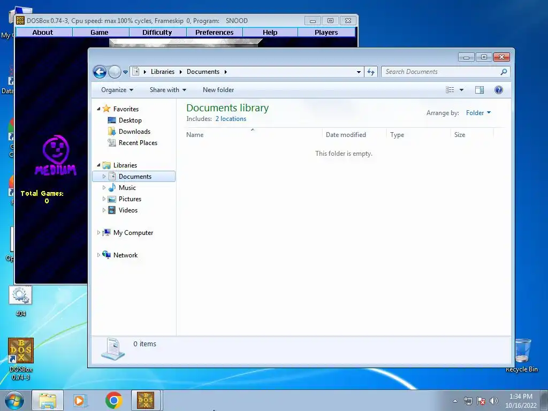548x411 pixels.
Task: Open the volume speaker tray icon
Action: [494, 401]
